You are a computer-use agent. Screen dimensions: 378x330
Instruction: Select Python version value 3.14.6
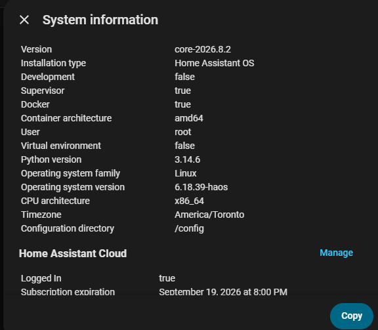pos(187,159)
